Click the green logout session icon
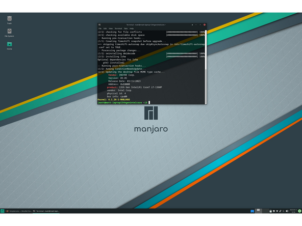Screen dimensions: 302x226 (299, 211)
